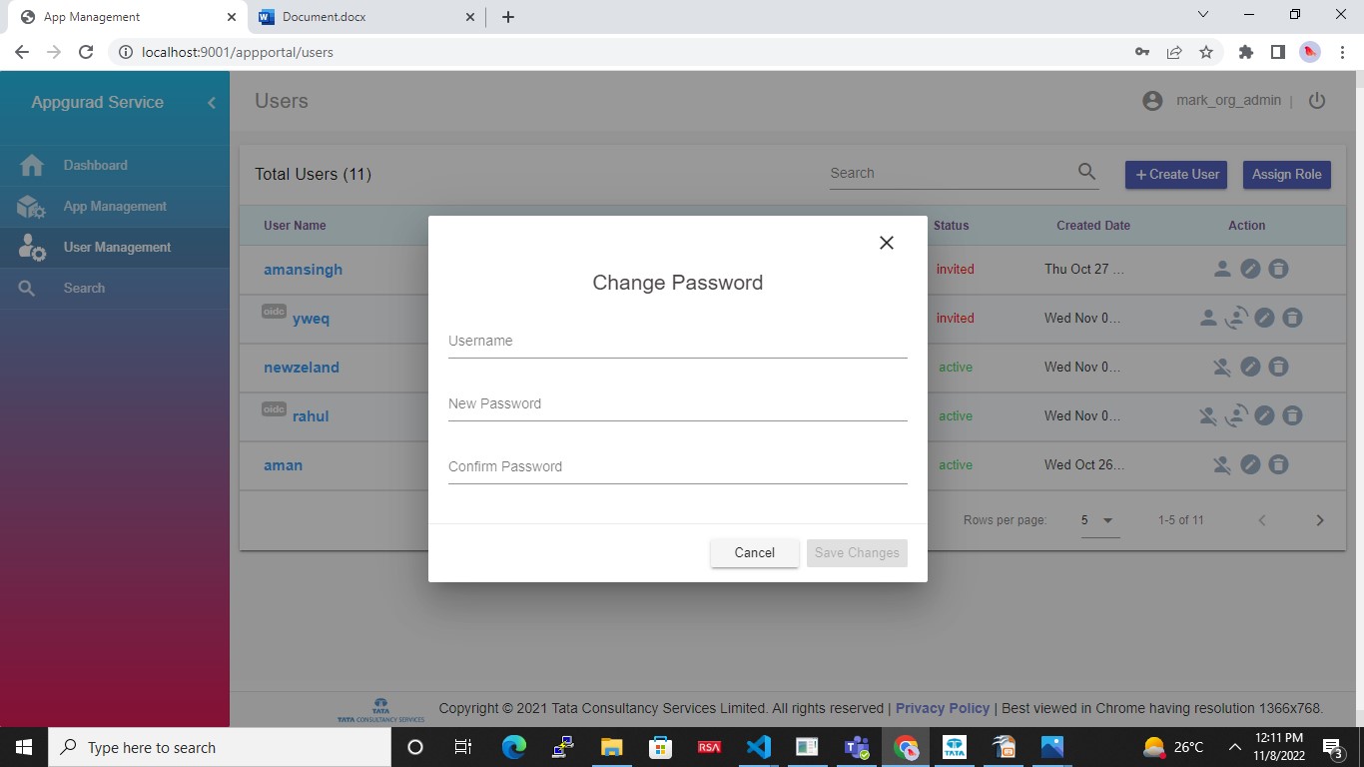Open the newzeland user link
The height and width of the screenshot is (767, 1364).
pyautogui.click(x=302, y=368)
